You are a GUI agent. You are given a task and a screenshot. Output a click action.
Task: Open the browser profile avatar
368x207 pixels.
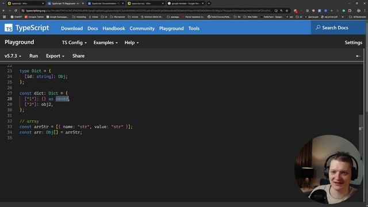click(358, 11)
